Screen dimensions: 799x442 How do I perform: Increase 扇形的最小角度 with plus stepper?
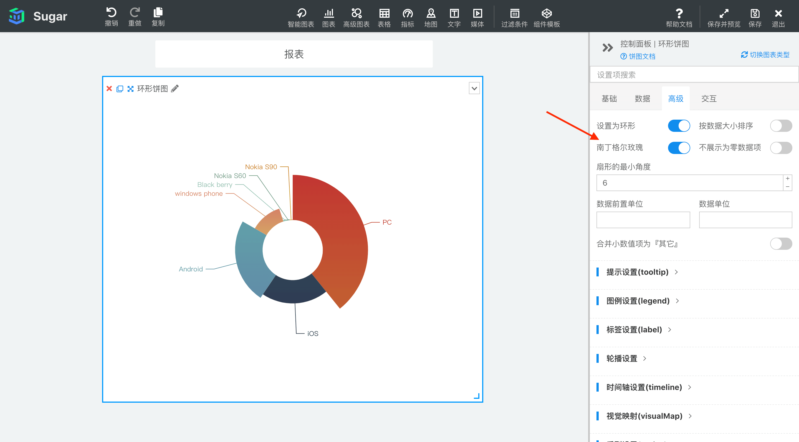tap(788, 179)
